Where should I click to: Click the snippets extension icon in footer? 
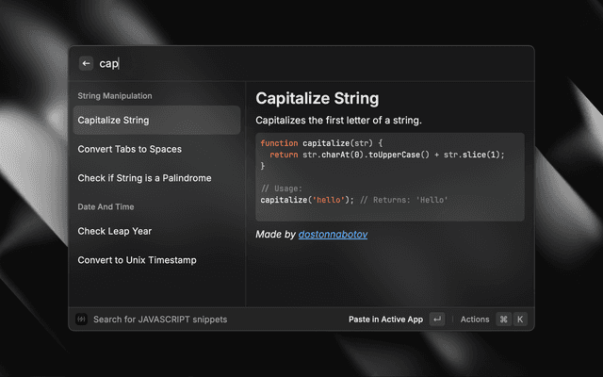[82, 320]
